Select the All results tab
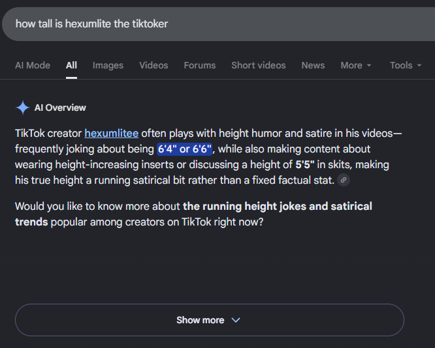Viewport: 435px width, 348px height. pos(71,65)
